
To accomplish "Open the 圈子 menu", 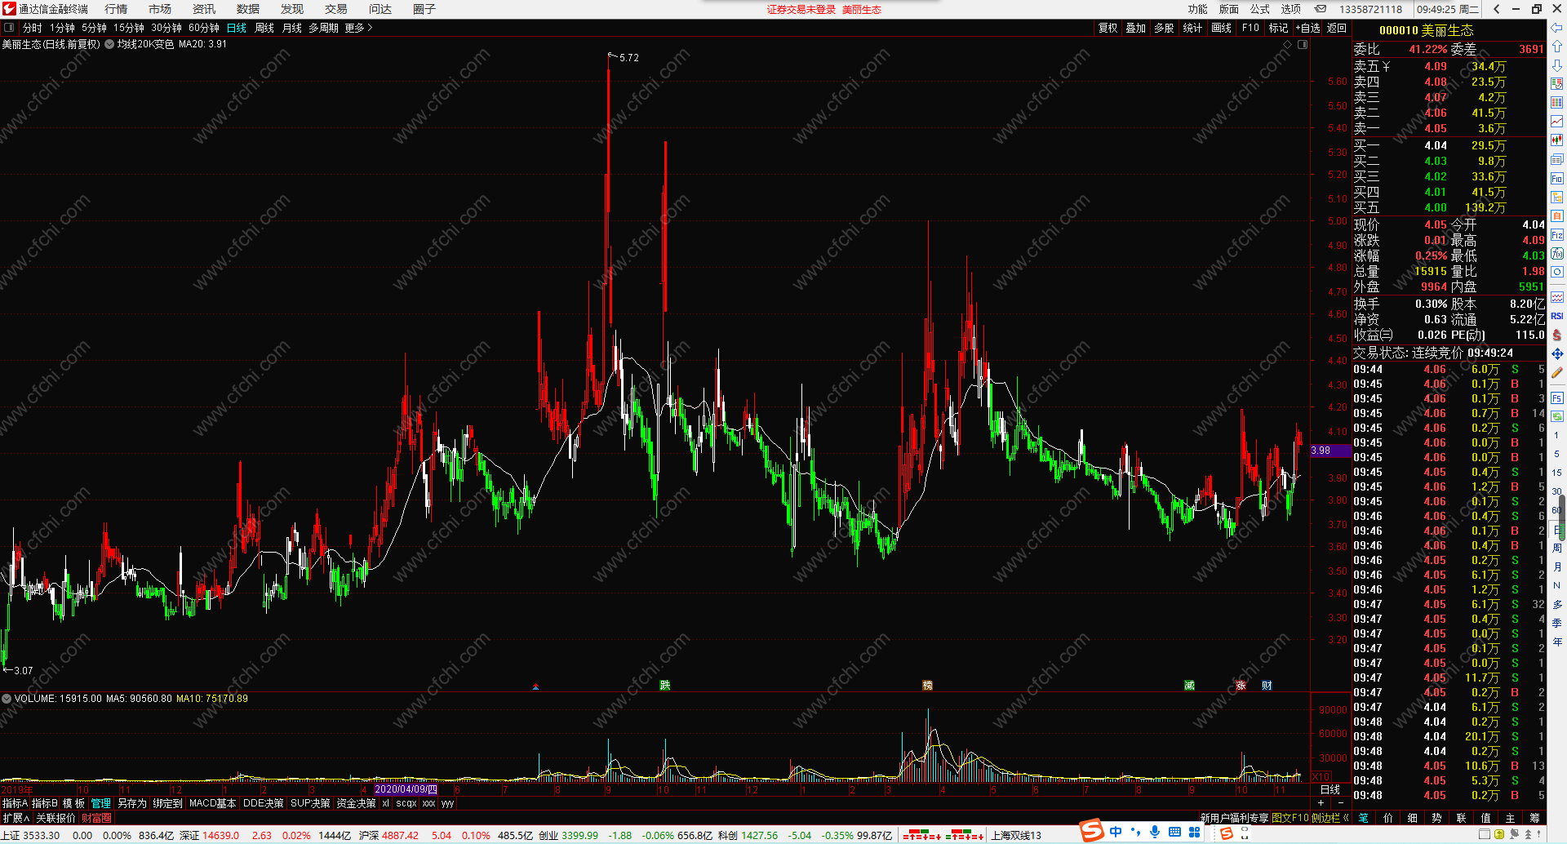I will (424, 9).
